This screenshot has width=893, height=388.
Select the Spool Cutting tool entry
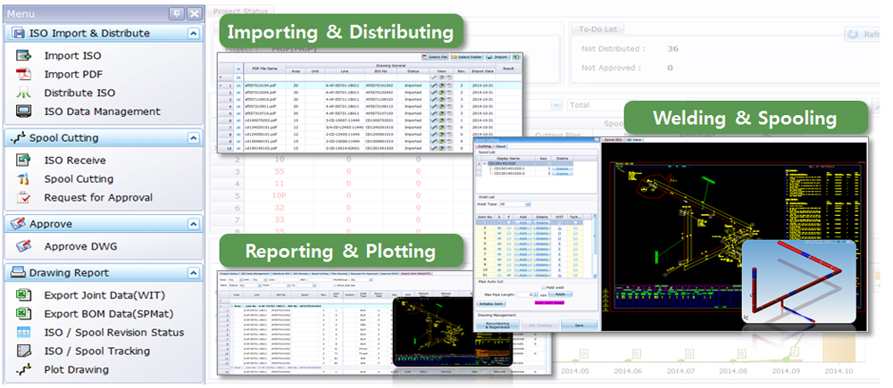(79, 179)
